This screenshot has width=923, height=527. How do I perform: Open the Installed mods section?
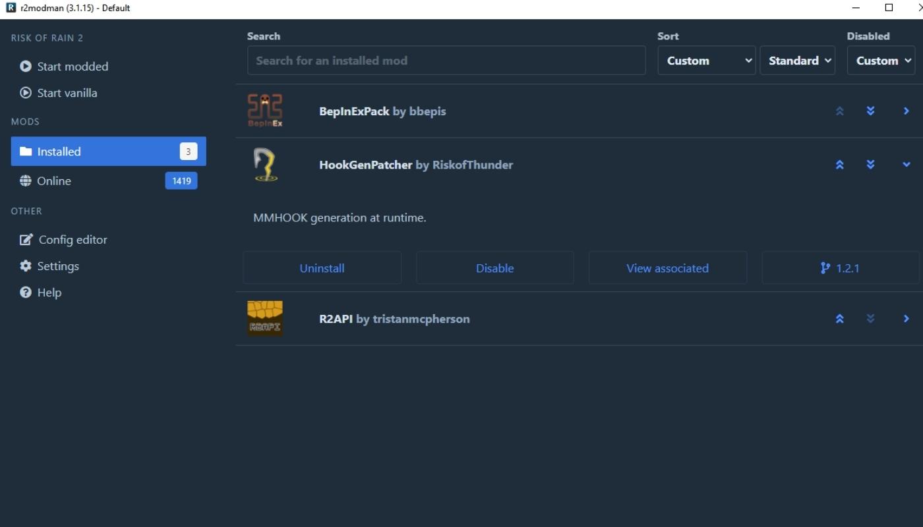109,152
